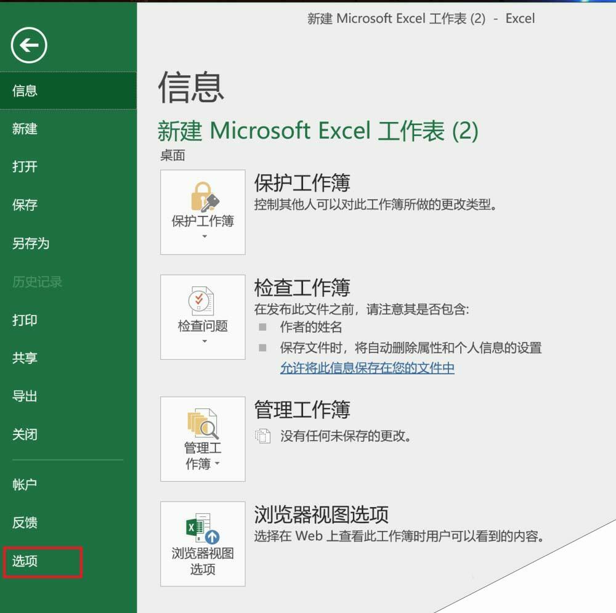
Task: Click the 桌面 file location text
Action: (x=172, y=156)
